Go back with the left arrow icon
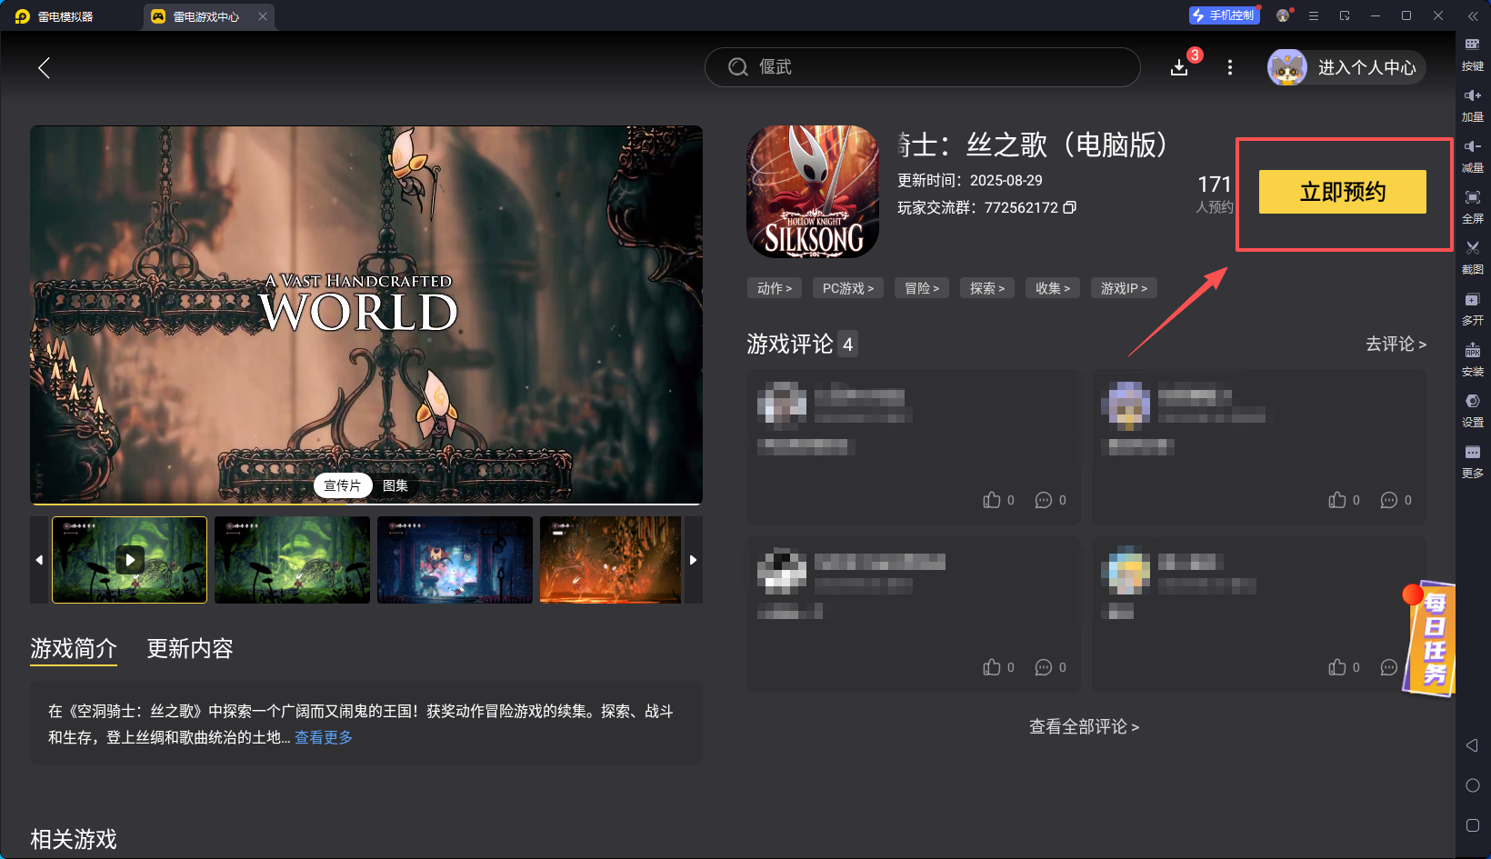Image resolution: width=1491 pixels, height=859 pixels. tap(44, 67)
